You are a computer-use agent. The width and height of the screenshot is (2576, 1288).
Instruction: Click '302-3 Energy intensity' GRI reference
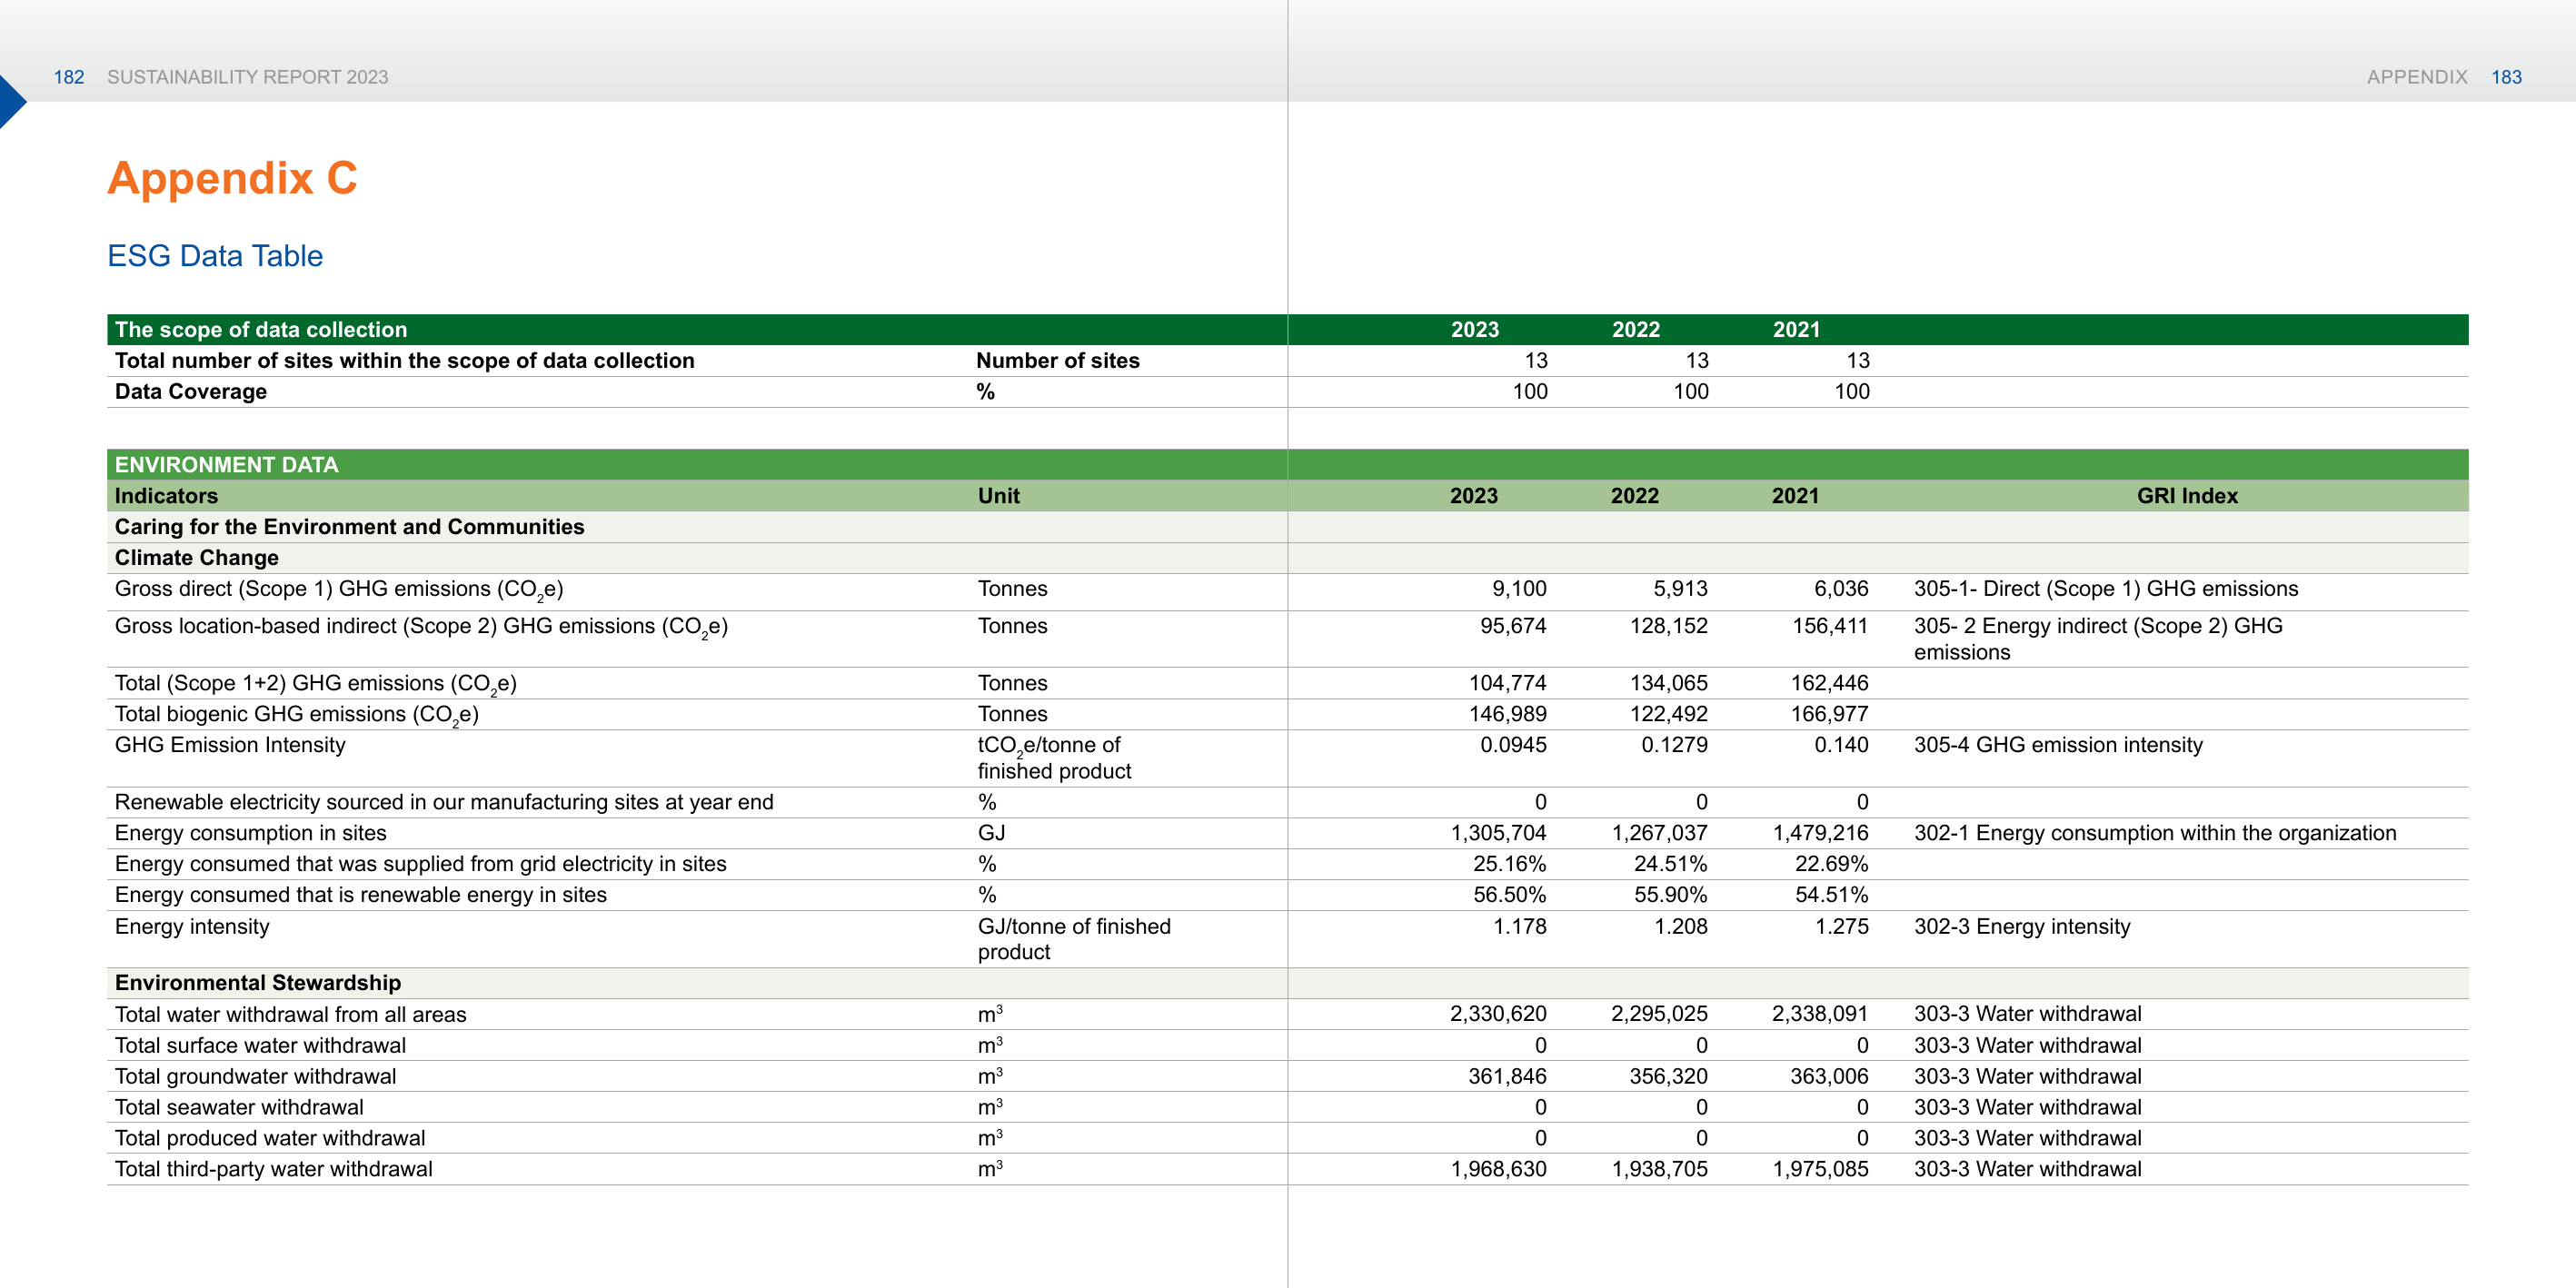coord(2022,927)
